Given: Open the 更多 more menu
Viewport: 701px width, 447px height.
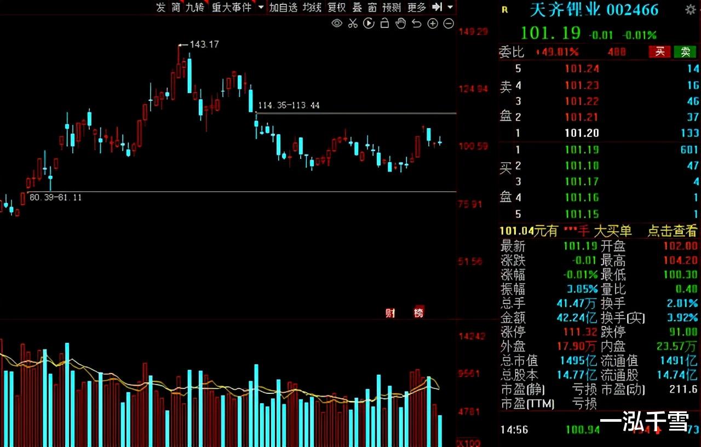Looking at the screenshot, I should tap(417, 7).
